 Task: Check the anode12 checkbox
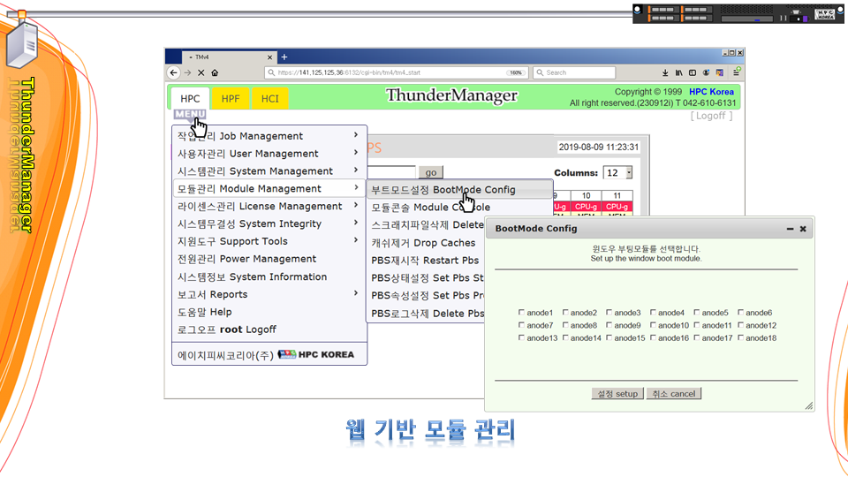point(740,325)
